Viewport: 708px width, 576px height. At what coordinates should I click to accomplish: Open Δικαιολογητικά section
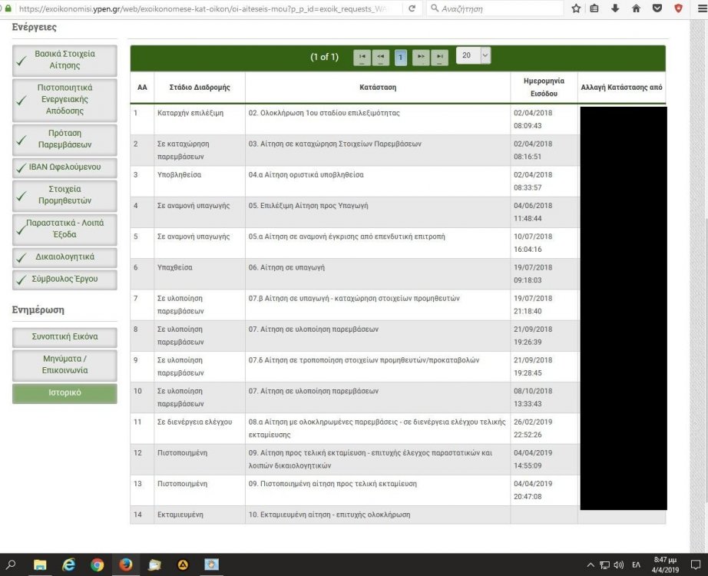[65, 257]
